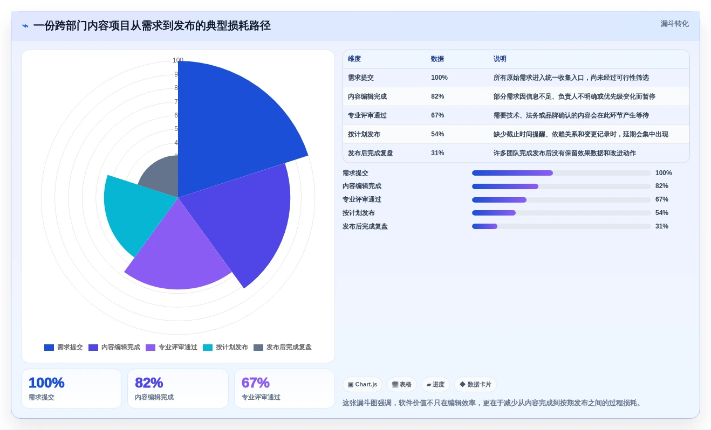Screen dimensions: 711x430
Task: Toggle 需求提交 legend swatch
Action: tap(49, 348)
